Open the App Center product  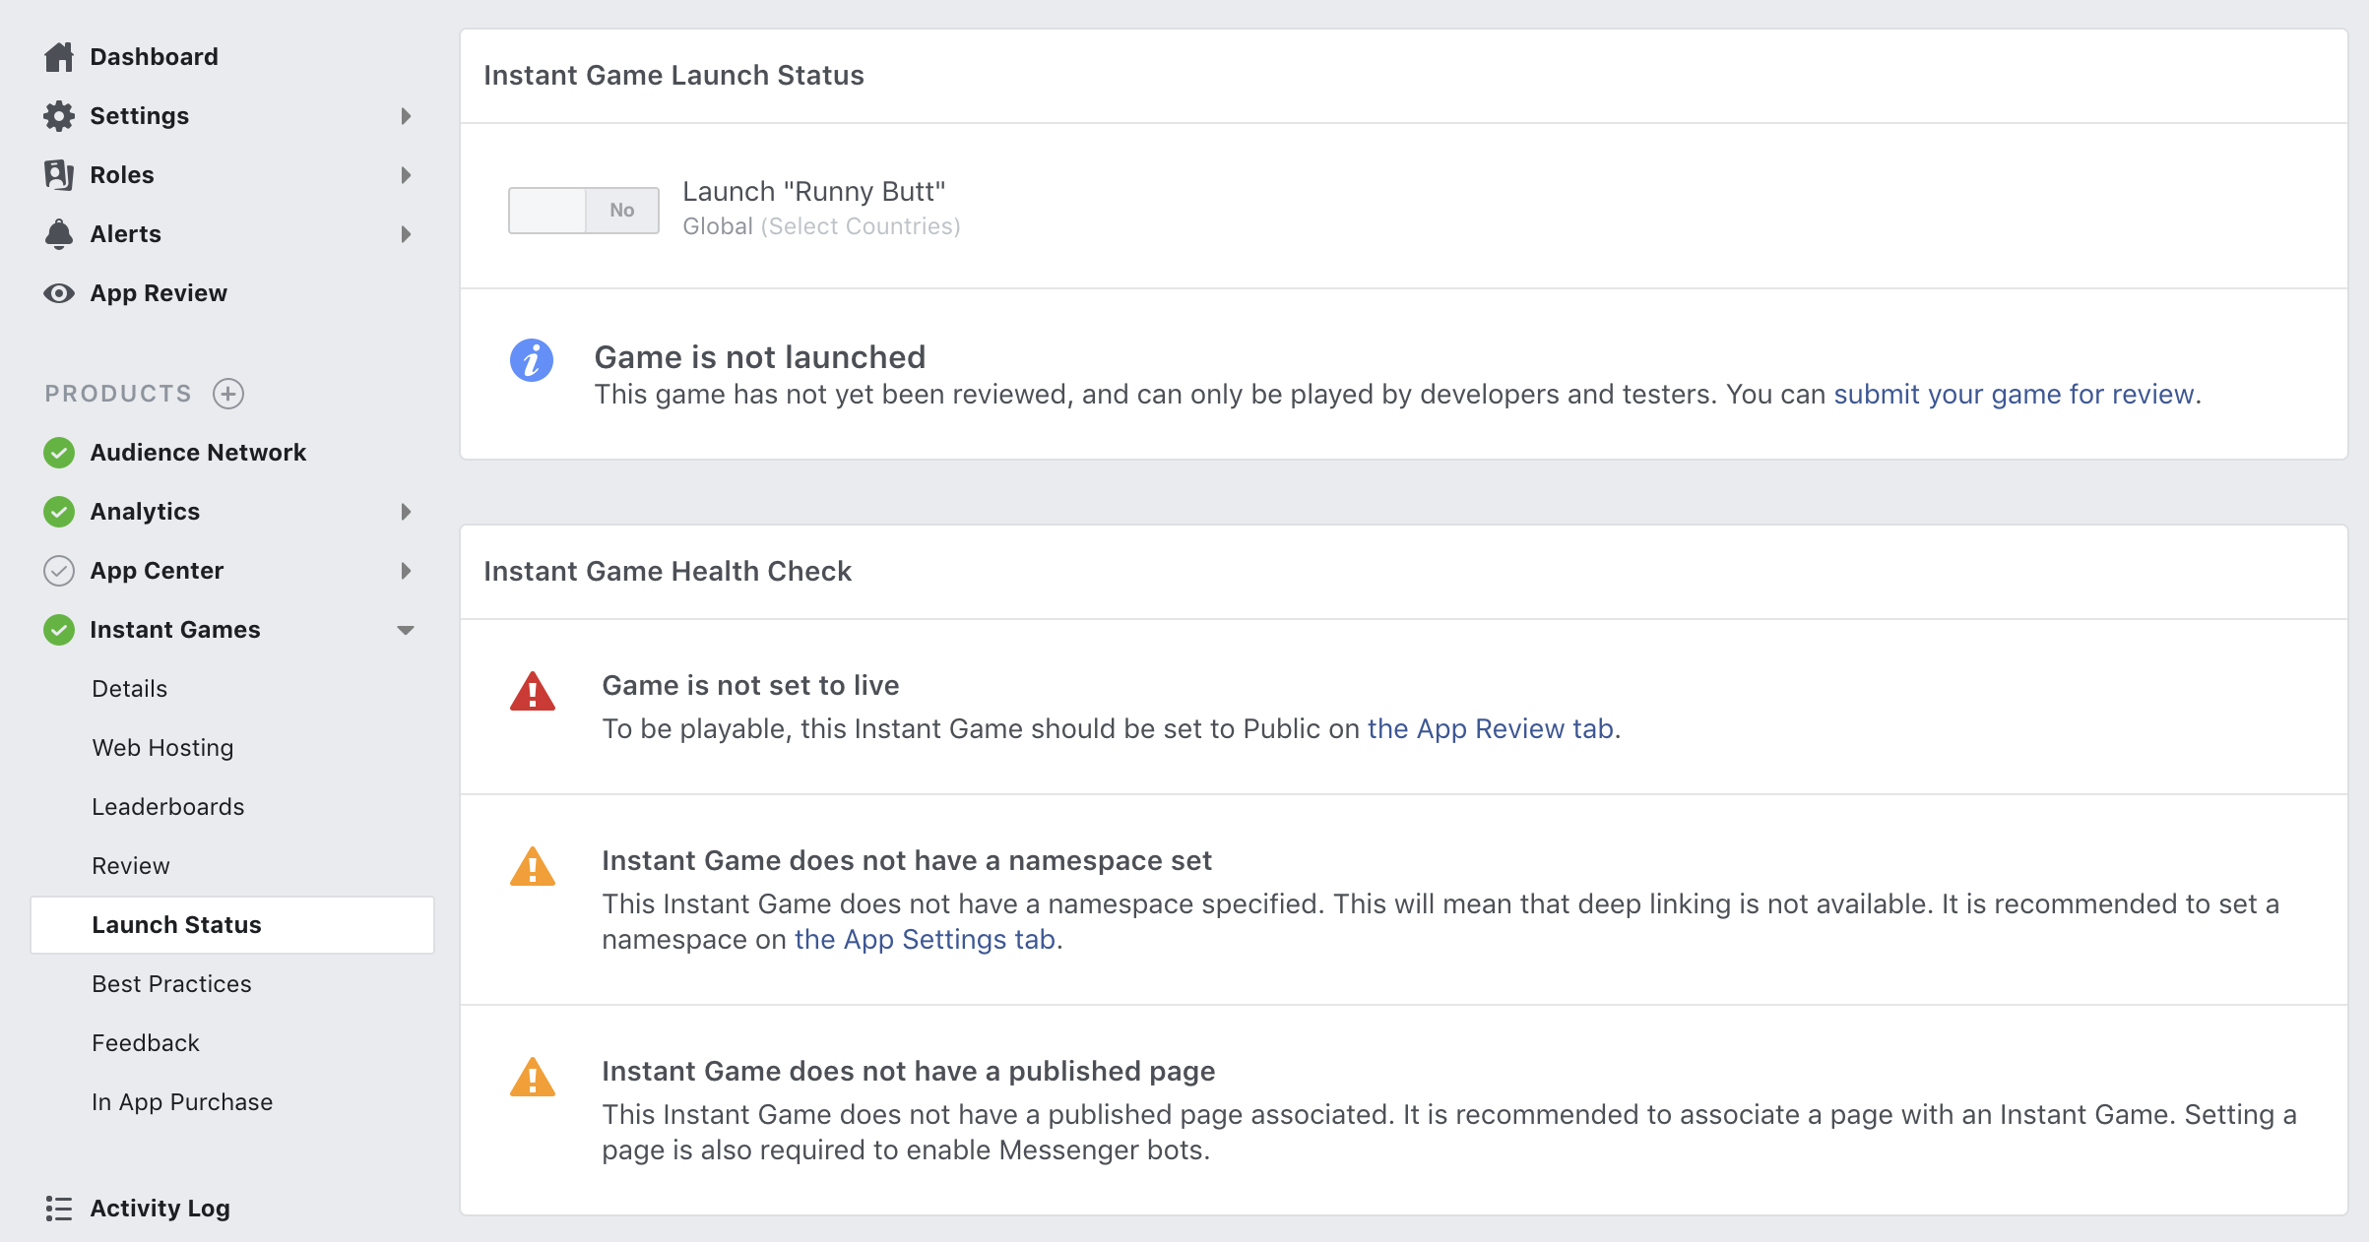[157, 571]
